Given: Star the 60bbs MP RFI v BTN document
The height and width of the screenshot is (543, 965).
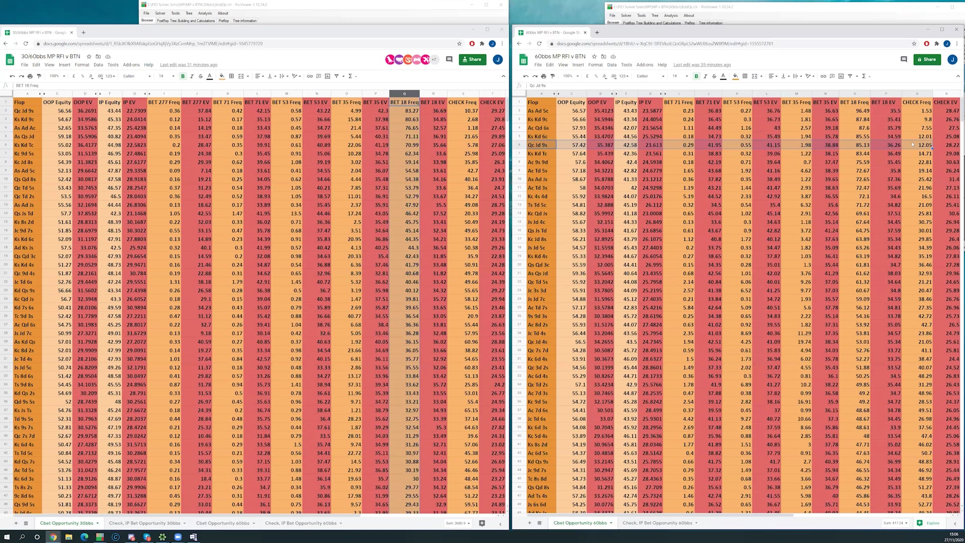Looking at the screenshot, I should 594,56.
